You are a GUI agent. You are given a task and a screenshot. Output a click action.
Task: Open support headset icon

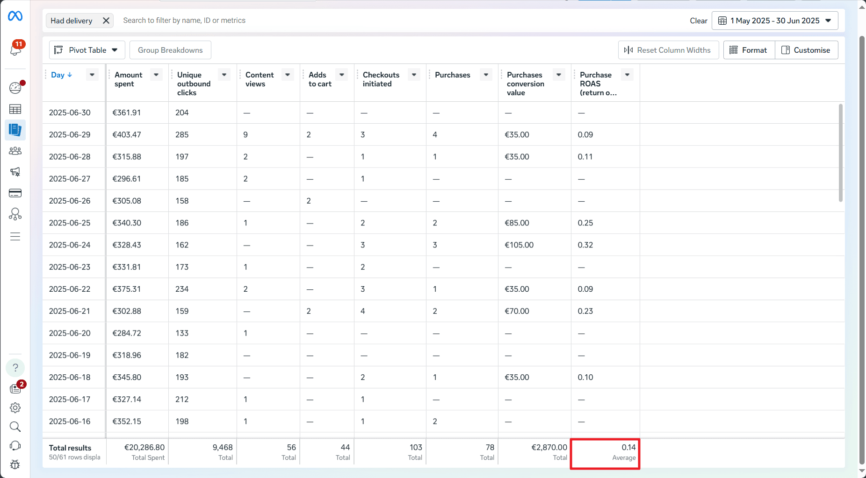coord(15,446)
